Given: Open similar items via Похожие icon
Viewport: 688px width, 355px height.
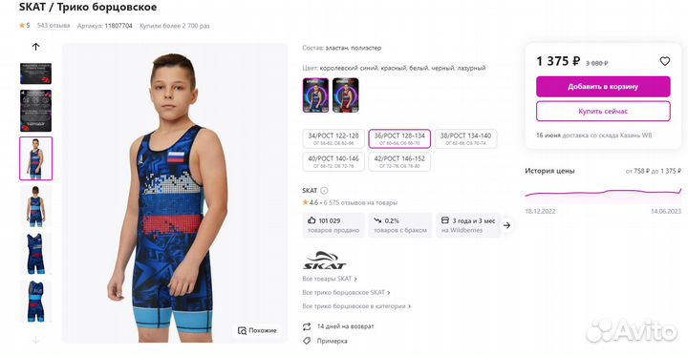Looking at the screenshot, I should click(242, 330).
